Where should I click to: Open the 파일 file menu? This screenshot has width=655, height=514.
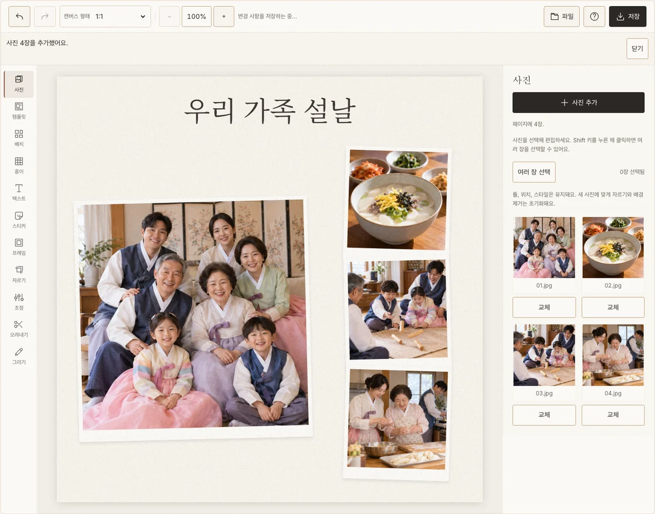562,16
